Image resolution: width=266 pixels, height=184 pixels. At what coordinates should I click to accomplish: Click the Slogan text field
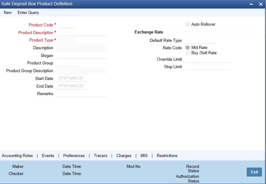[x=82, y=56]
